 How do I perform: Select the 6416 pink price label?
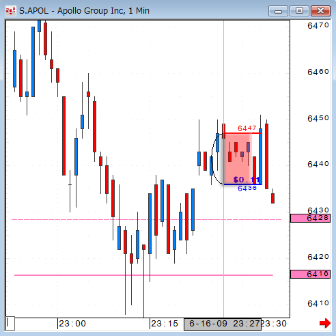tap(310, 274)
